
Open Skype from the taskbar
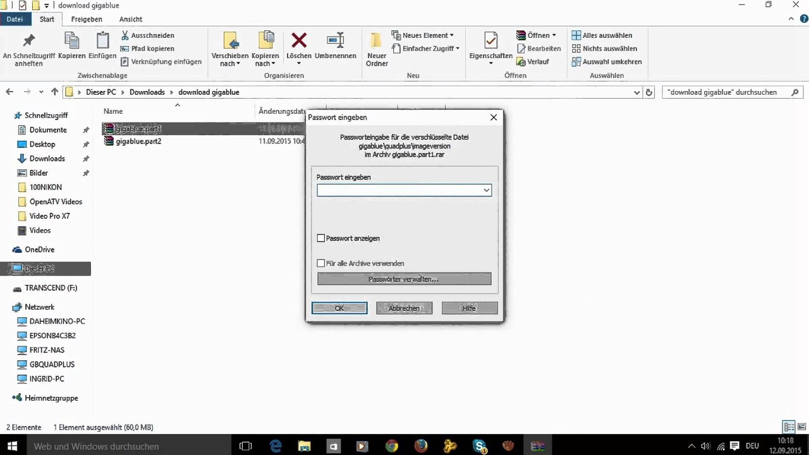pos(479,446)
